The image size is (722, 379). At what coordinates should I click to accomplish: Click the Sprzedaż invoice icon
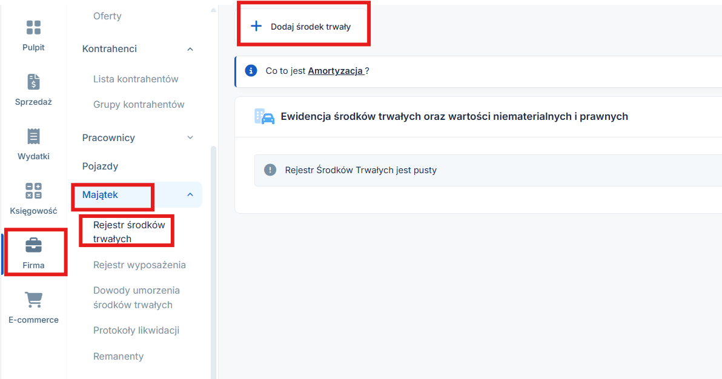(x=33, y=82)
